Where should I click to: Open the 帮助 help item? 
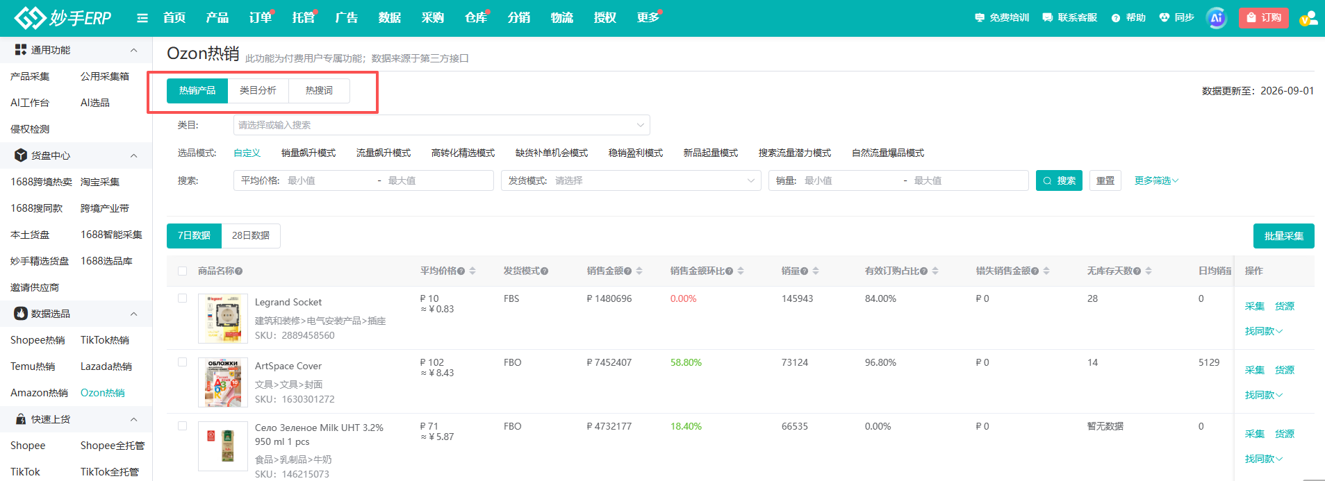tap(1128, 17)
